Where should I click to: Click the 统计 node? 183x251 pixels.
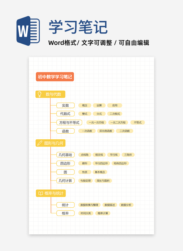[65, 205]
